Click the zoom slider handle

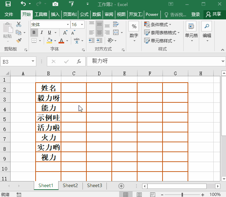[182, 195]
